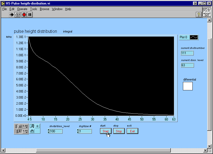The image size is (213, 154).
Task: Click the Plot 0 legend label
Action: coord(183,37)
